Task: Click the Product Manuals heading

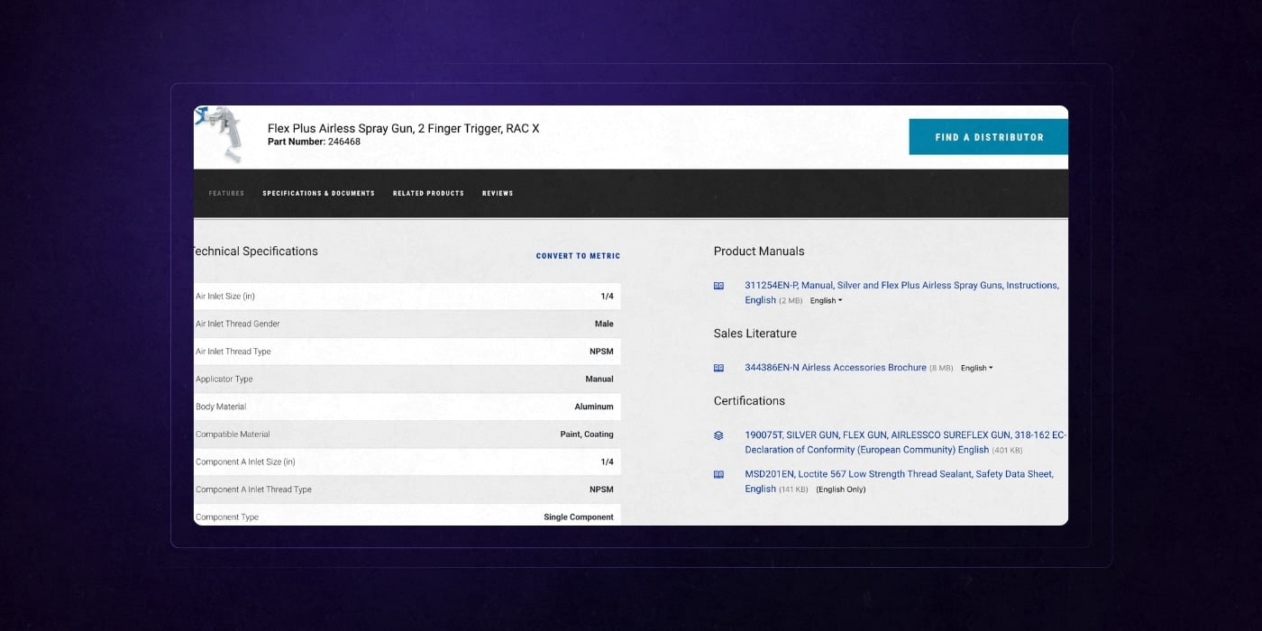Action: (x=759, y=251)
